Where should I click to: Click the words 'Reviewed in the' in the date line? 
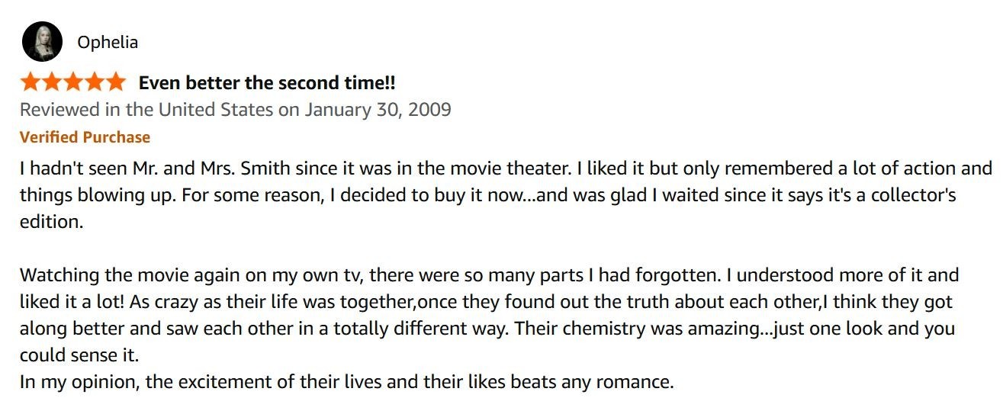tap(87, 110)
